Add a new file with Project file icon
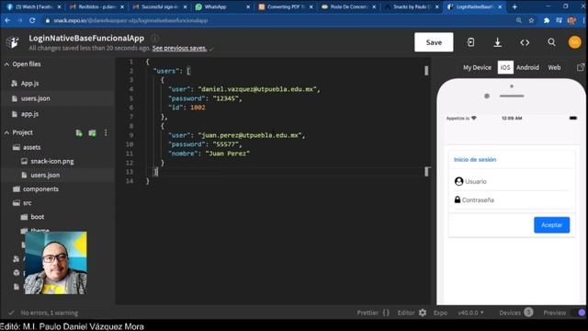This screenshot has height=331, width=588. pos(79,132)
